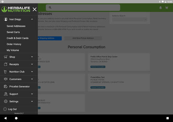Click the Address Search input field
The height and width of the screenshot is (122, 173).
click(130, 20)
